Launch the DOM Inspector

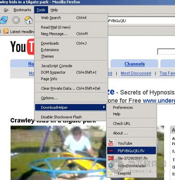(71, 73)
